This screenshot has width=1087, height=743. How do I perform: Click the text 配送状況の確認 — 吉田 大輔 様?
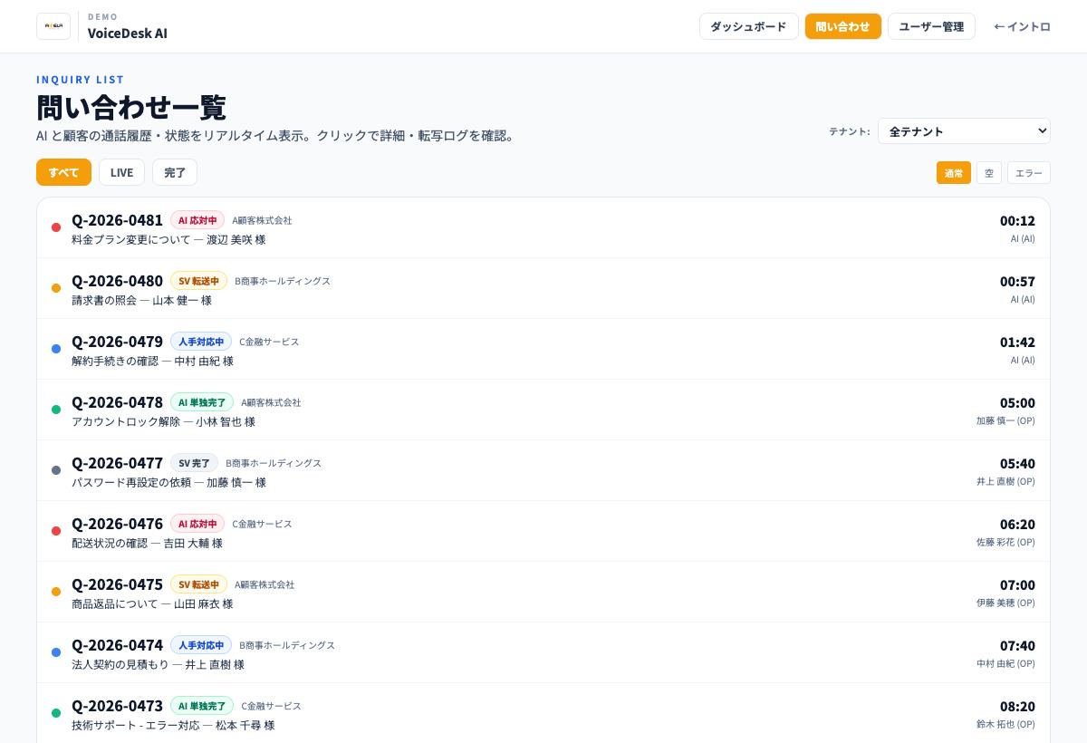tap(147, 544)
